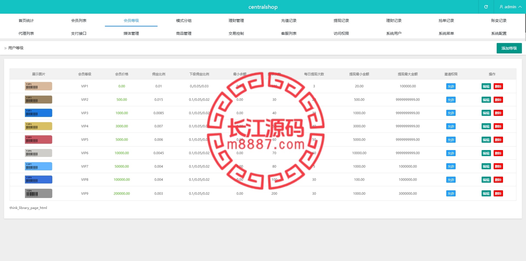Toggle 允许 invite permission for VIP7
The height and width of the screenshot is (261, 526).
click(451, 166)
